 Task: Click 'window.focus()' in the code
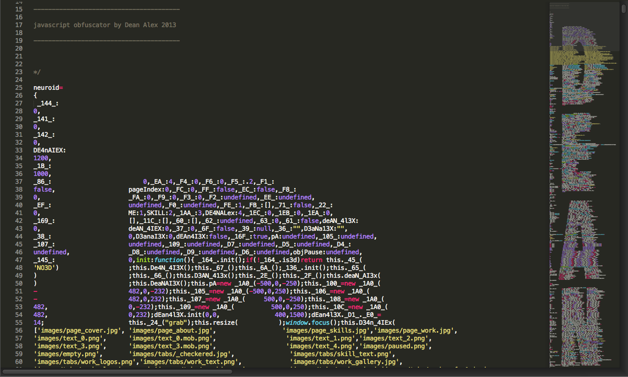311,323
